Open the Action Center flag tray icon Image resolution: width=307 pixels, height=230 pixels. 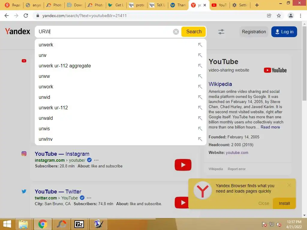point(264,224)
